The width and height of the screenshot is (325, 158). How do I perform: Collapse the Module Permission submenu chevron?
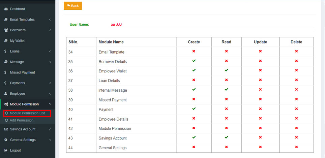click(50, 104)
